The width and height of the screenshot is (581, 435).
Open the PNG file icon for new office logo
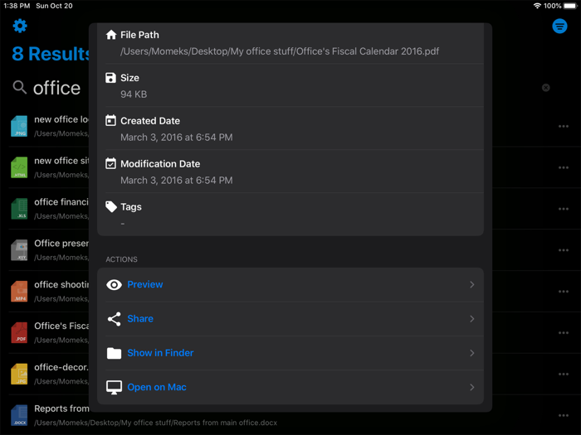point(19,126)
